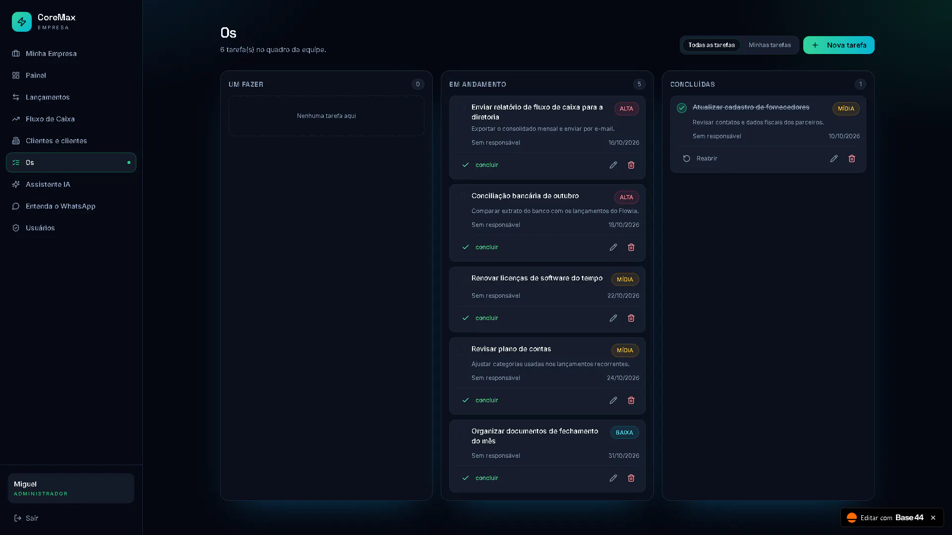Delete the Conciliação bancária task trash icon
Screen dimensions: 952x535
click(631, 247)
